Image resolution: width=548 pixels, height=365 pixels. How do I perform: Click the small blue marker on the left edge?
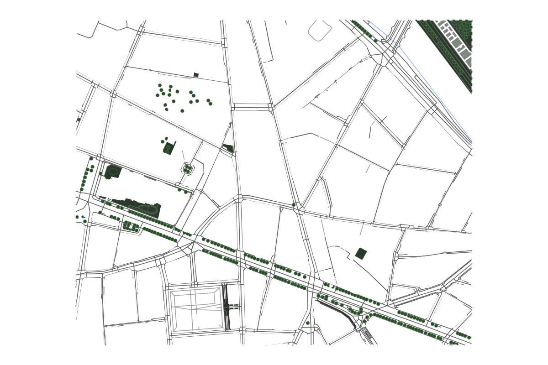(83, 217)
